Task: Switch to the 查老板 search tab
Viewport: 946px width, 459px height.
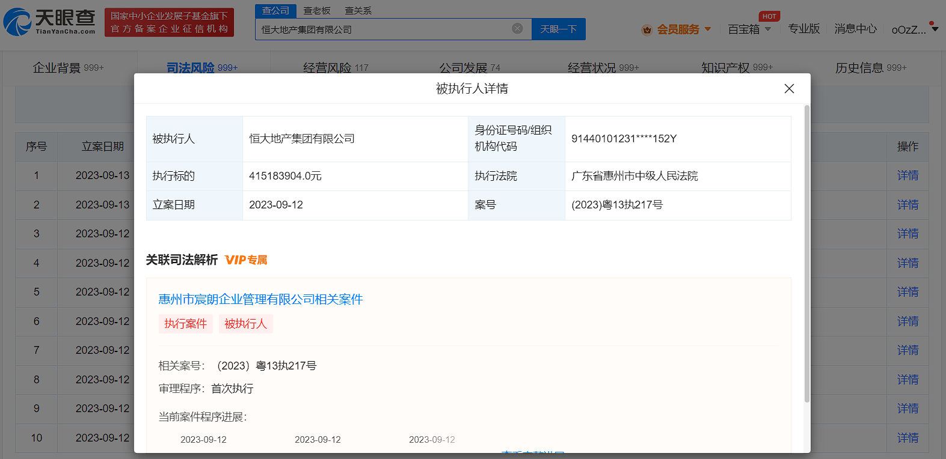Action: click(x=316, y=11)
